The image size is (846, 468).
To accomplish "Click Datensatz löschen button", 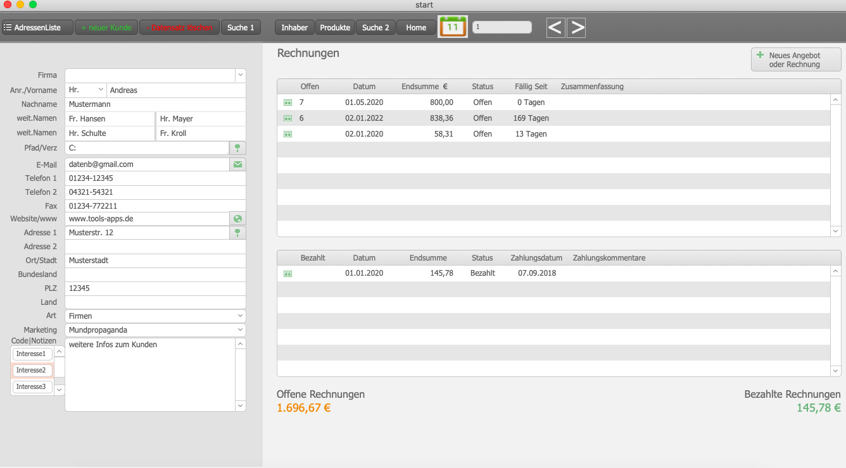I will 179,28.
